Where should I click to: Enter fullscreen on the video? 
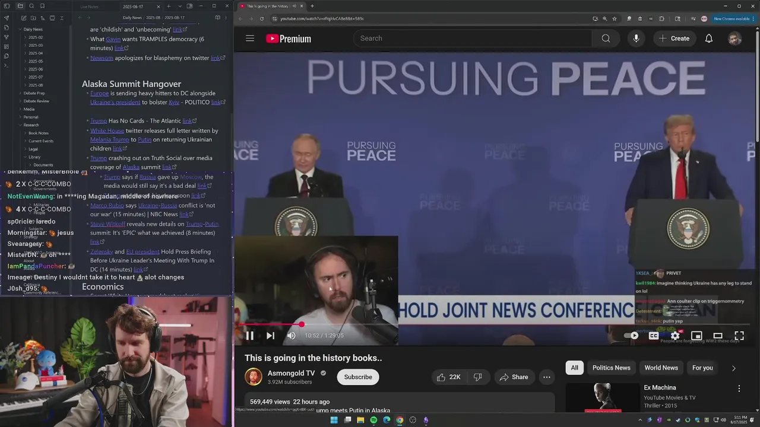739,336
